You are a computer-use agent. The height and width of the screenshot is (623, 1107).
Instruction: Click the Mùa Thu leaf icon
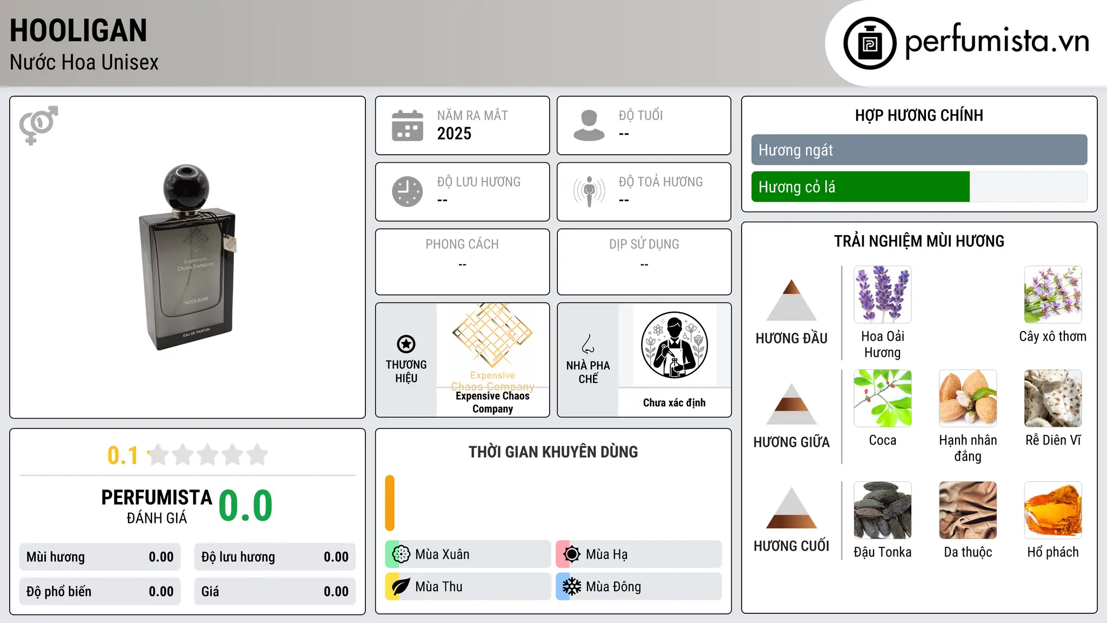[401, 587]
